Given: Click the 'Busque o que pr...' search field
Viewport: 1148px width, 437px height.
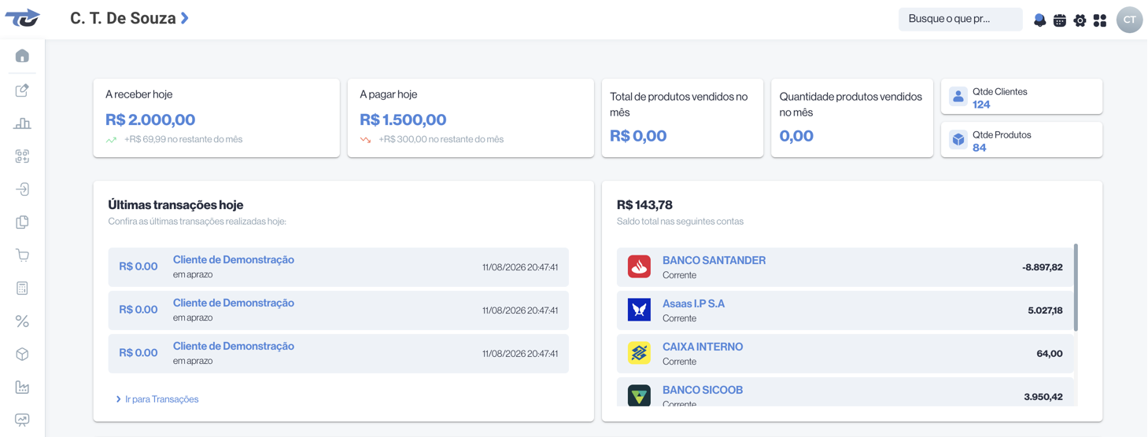Looking at the screenshot, I should pyautogui.click(x=960, y=19).
